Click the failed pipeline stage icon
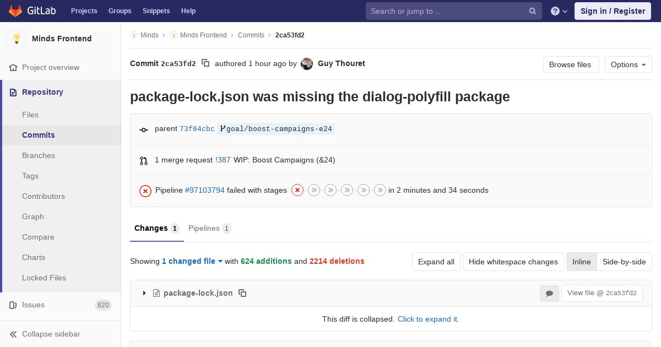The image size is (661, 347). [x=297, y=190]
